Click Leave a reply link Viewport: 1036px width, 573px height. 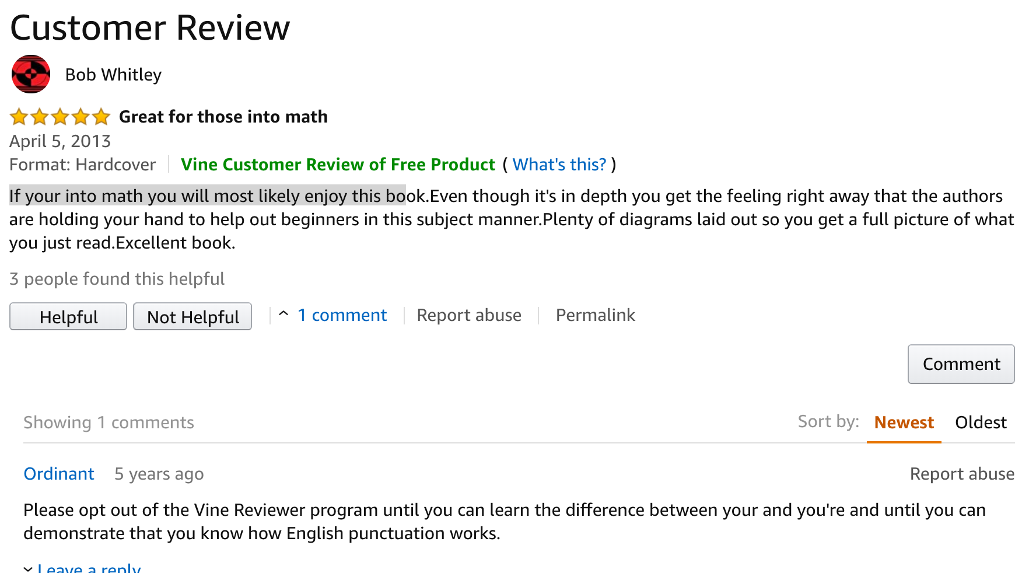pyautogui.click(x=89, y=568)
